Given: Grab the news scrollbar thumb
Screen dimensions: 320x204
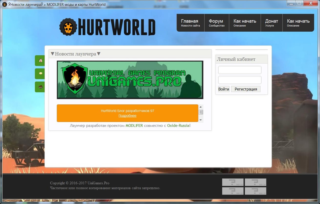Looking at the screenshot, I should pos(201,112).
